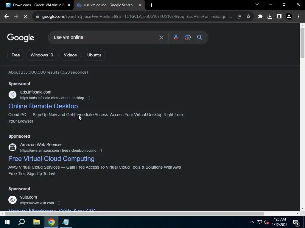View site information lock icon

click(x=38, y=17)
